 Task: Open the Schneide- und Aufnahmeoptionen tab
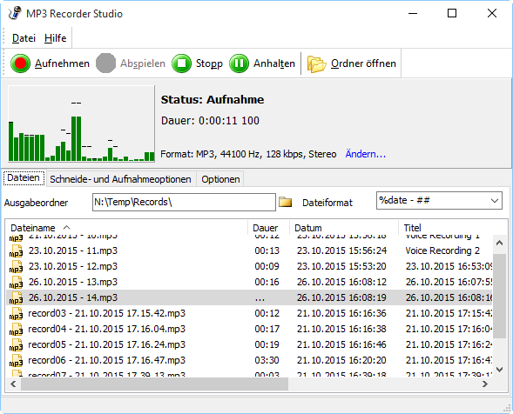point(120,179)
